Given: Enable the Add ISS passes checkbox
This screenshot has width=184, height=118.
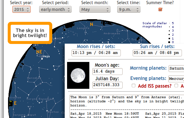Looking at the screenshot, I should [x=134, y=86].
